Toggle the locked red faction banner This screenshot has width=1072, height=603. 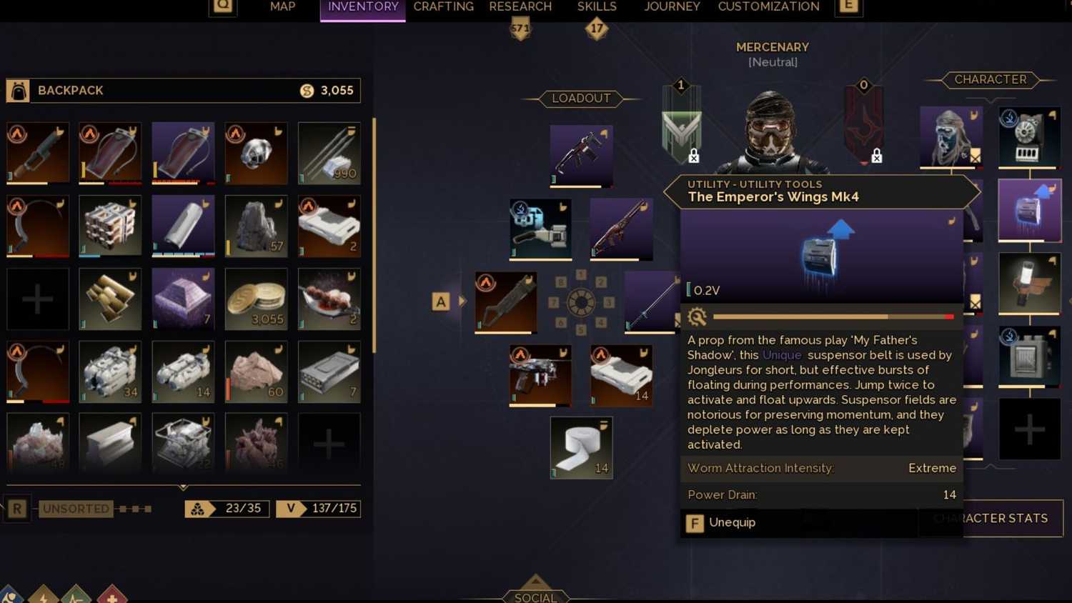click(864, 123)
